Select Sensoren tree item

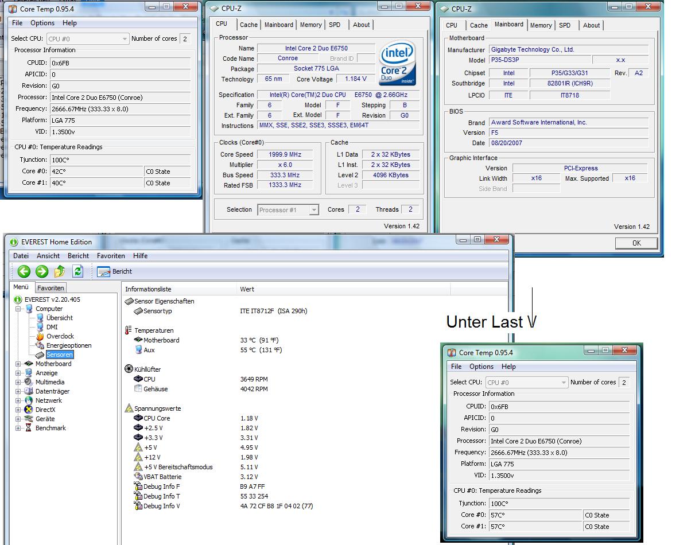pos(60,355)
